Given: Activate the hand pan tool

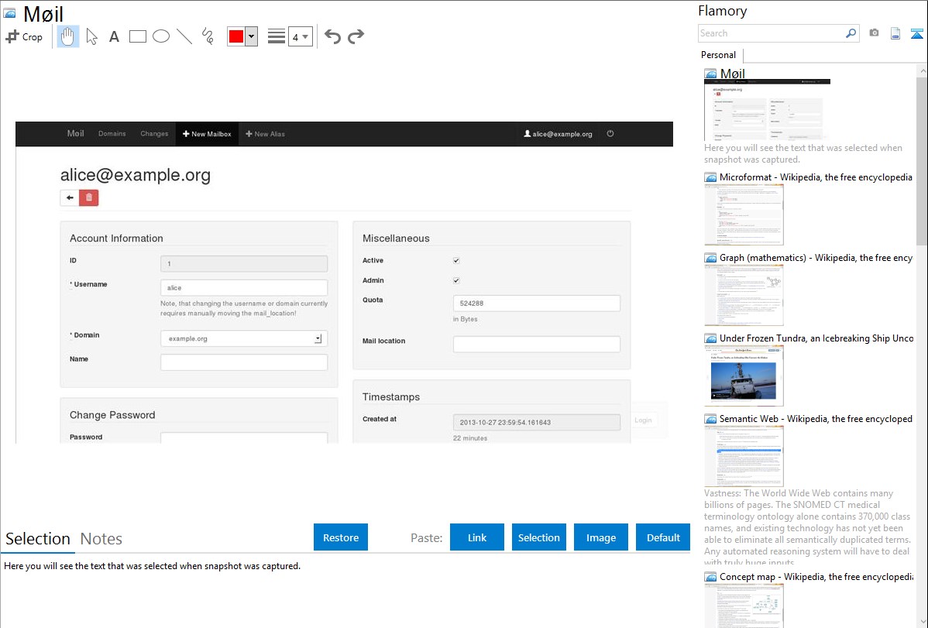Looking at the screenshot, I should pyautogui.click(x=68, y=36).
